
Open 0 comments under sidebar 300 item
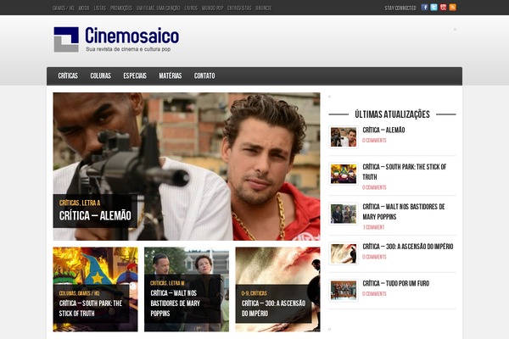[374, 257]
